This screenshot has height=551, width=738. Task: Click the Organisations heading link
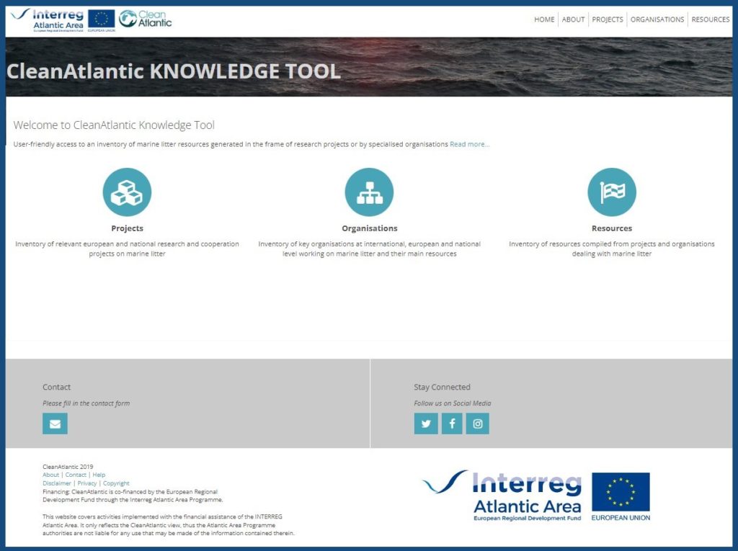pos(370,228)
